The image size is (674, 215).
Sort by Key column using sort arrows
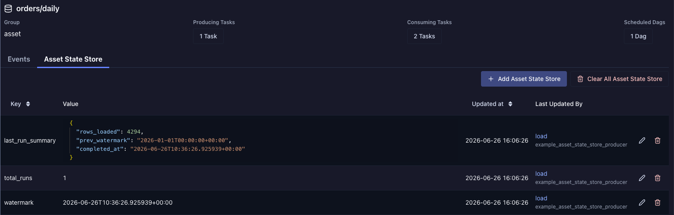(28, 104)
